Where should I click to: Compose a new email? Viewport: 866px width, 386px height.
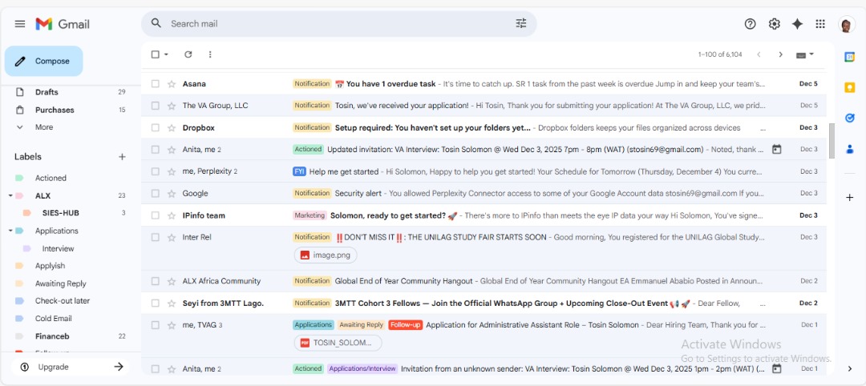click(x=43, y=61)
